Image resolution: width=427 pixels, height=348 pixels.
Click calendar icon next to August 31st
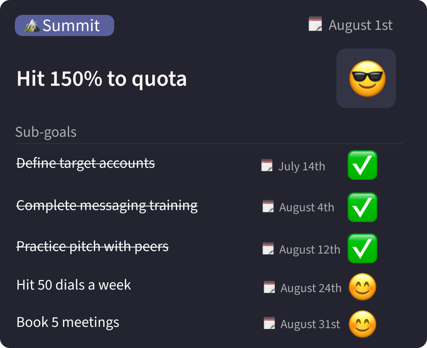point(269,323)
